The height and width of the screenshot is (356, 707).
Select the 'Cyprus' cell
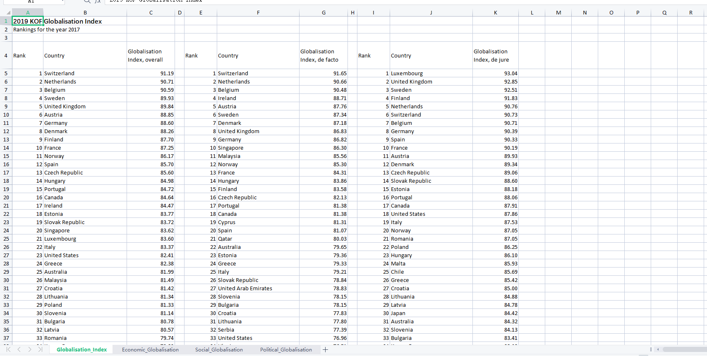click(x=258, y=222)
